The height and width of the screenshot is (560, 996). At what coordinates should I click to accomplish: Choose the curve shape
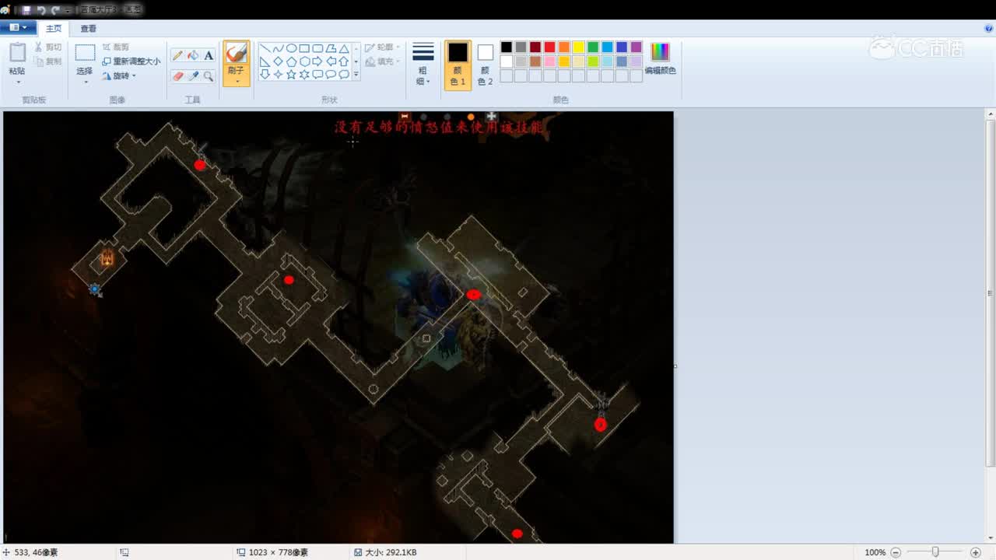(x=279, y=48)
